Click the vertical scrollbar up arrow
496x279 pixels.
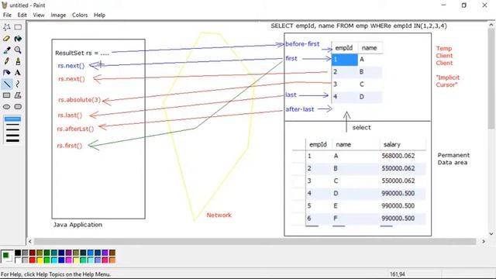click(x=491, y=24)
